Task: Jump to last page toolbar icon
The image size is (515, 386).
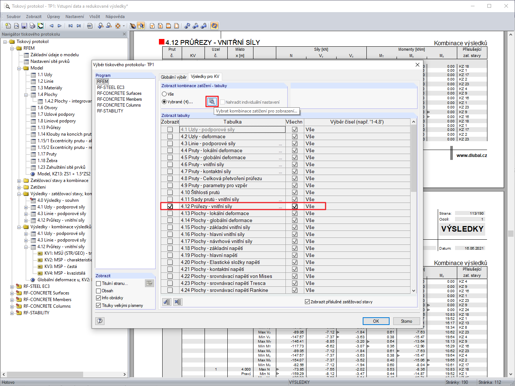Action: click(79, 26)
